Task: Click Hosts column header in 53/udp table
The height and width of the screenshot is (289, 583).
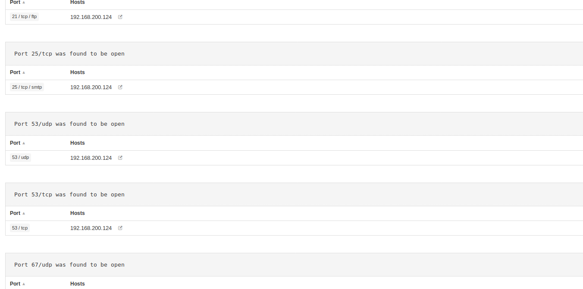Action: tap(78, 143)
